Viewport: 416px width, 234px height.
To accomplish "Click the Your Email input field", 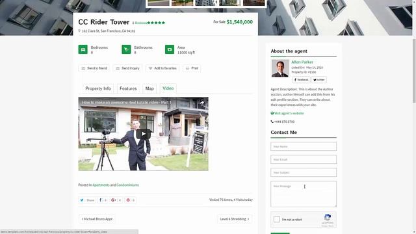I will (x=304, y=159).
